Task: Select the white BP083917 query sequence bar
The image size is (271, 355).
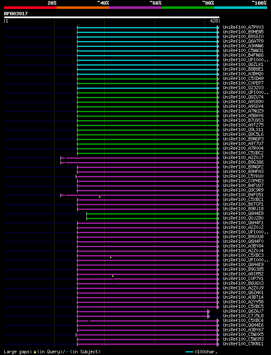Action: click(x=112, y=17)
